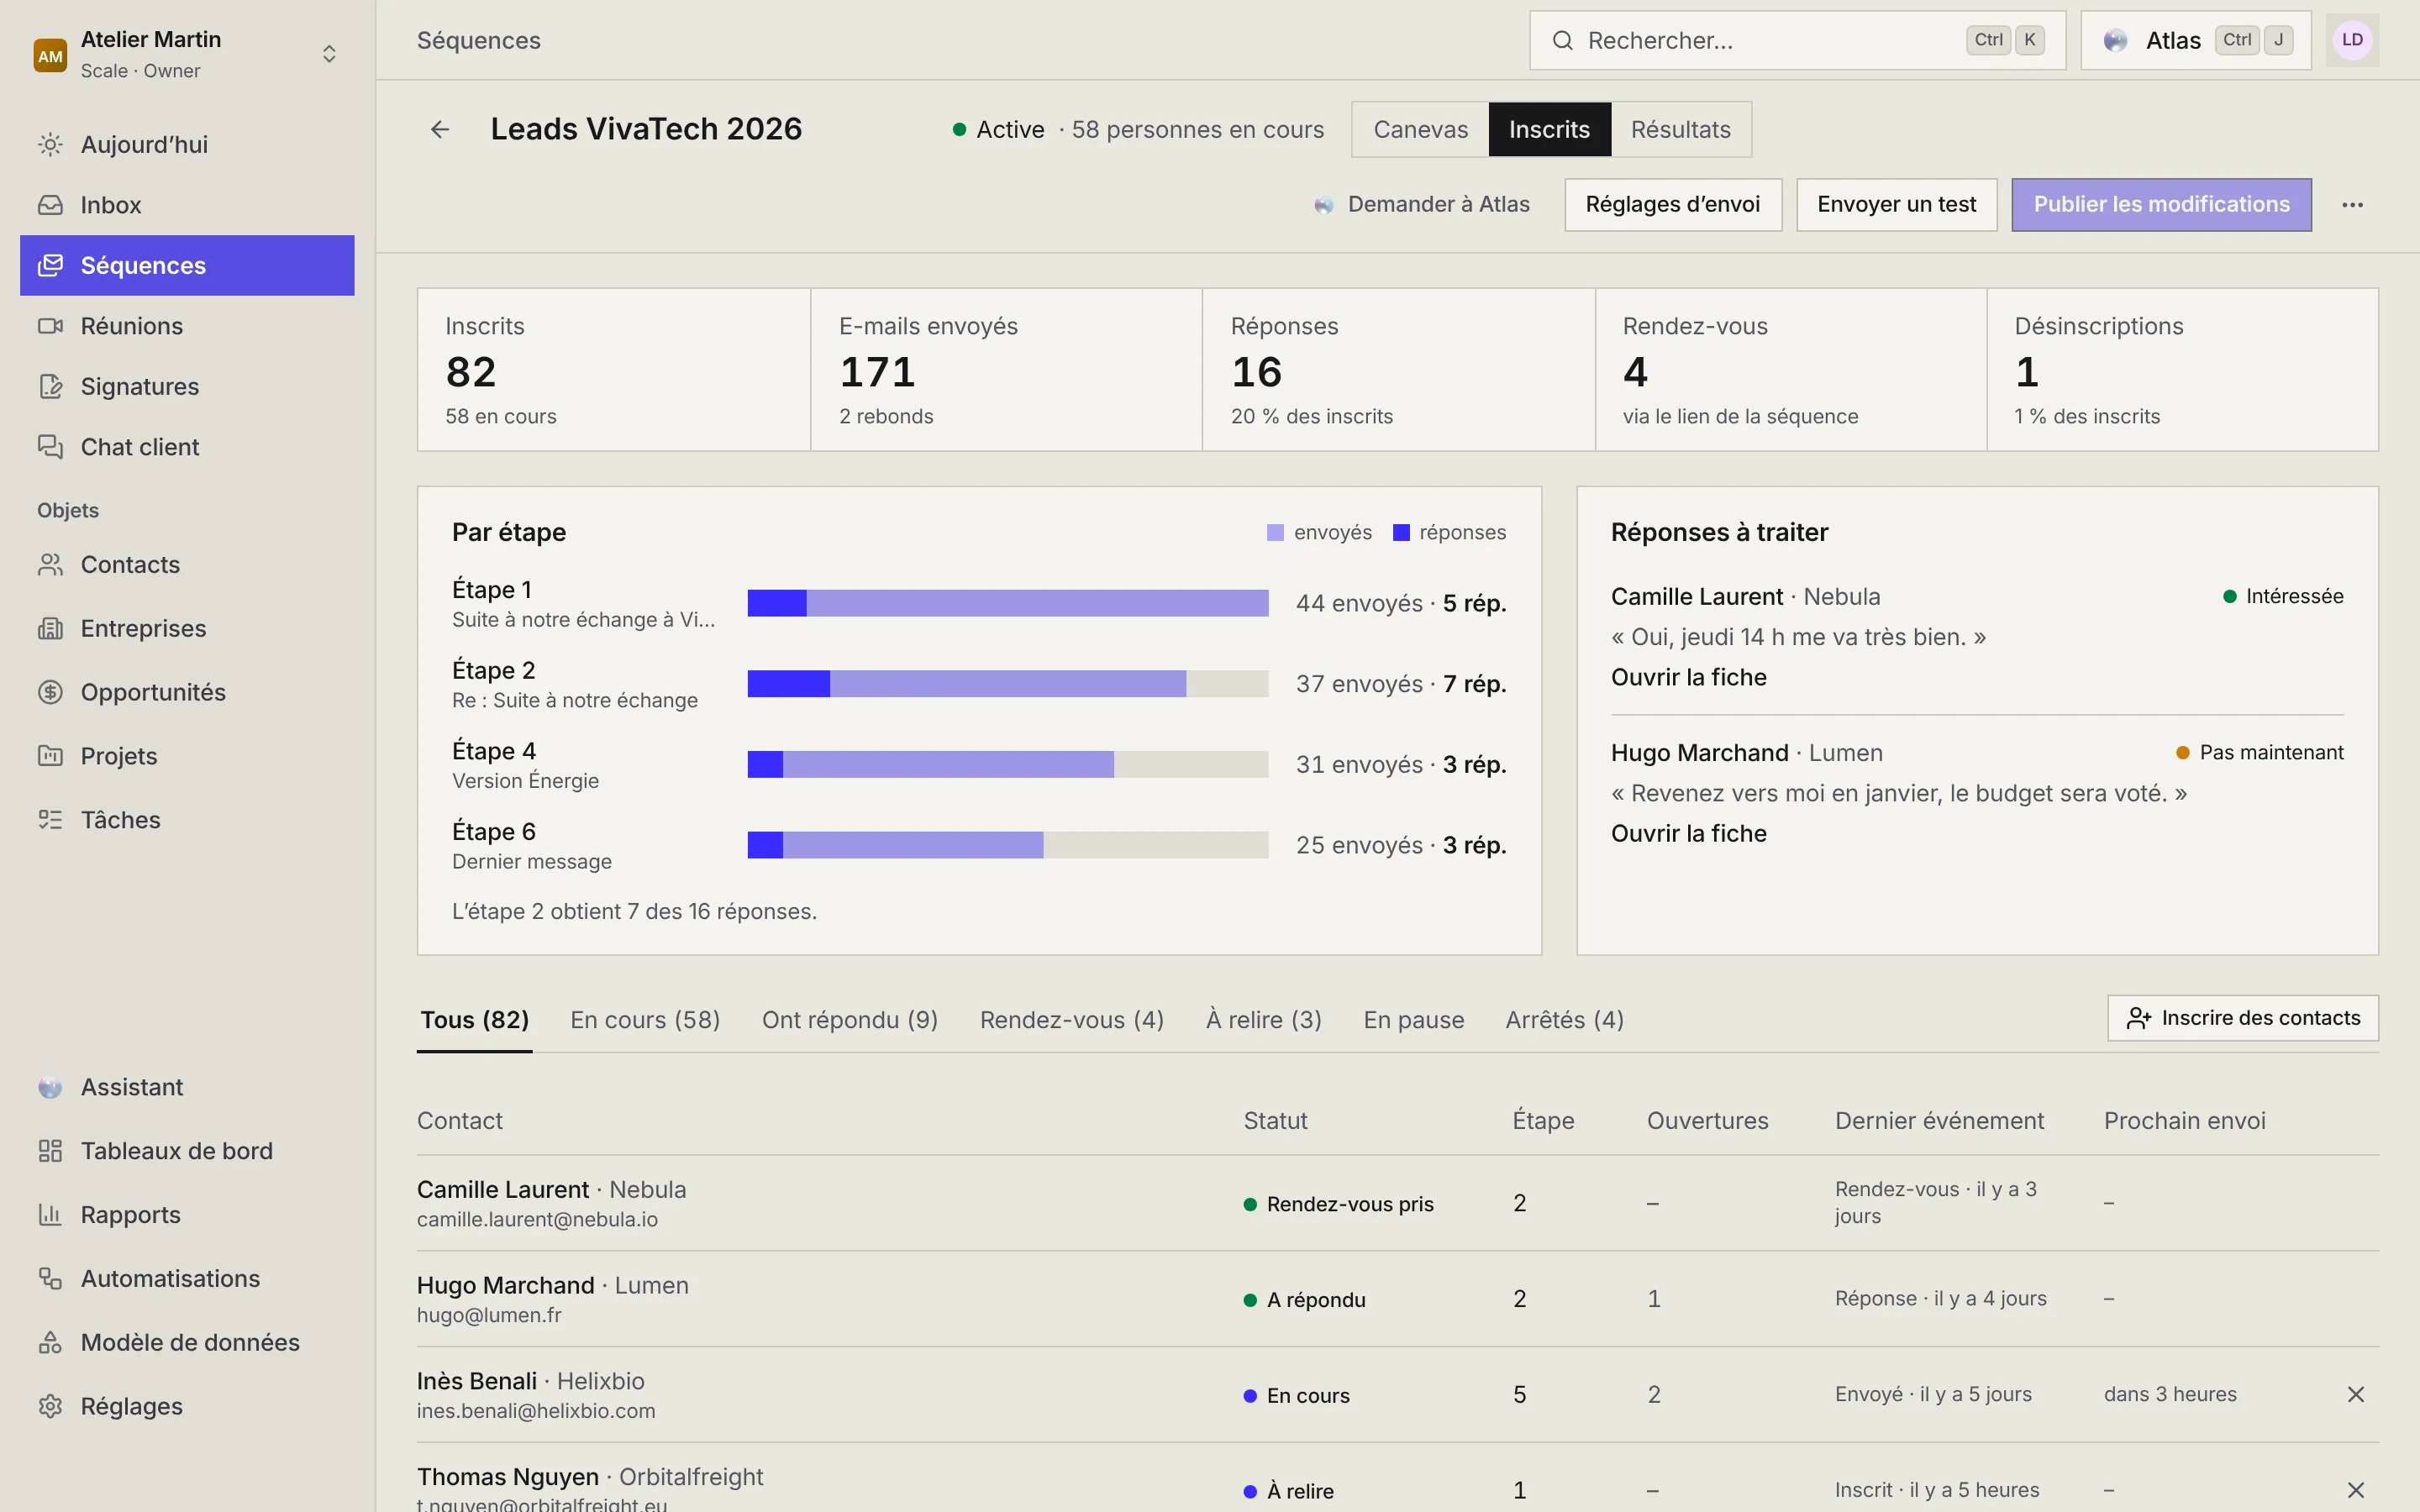Open Contacts under Objets
The image size is (2420, 1512).
click(x=187, y=565)
